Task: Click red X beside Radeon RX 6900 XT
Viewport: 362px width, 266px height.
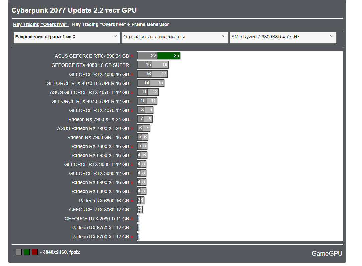Action: tap(132, 183)
